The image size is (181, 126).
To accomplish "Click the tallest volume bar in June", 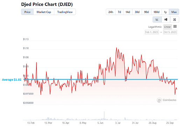I will click(104, 116).
